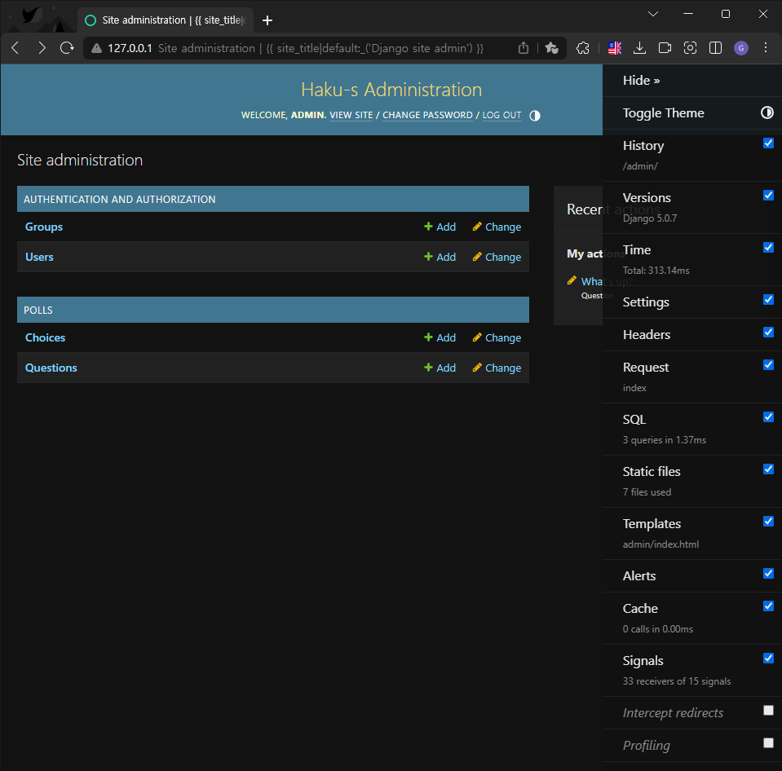Open browser extensions puzzle icon
782x771 pixels.
[582, 48]
